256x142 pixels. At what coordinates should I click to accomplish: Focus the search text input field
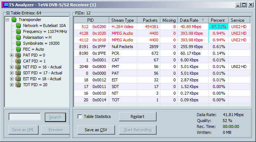tap(24, 117)
